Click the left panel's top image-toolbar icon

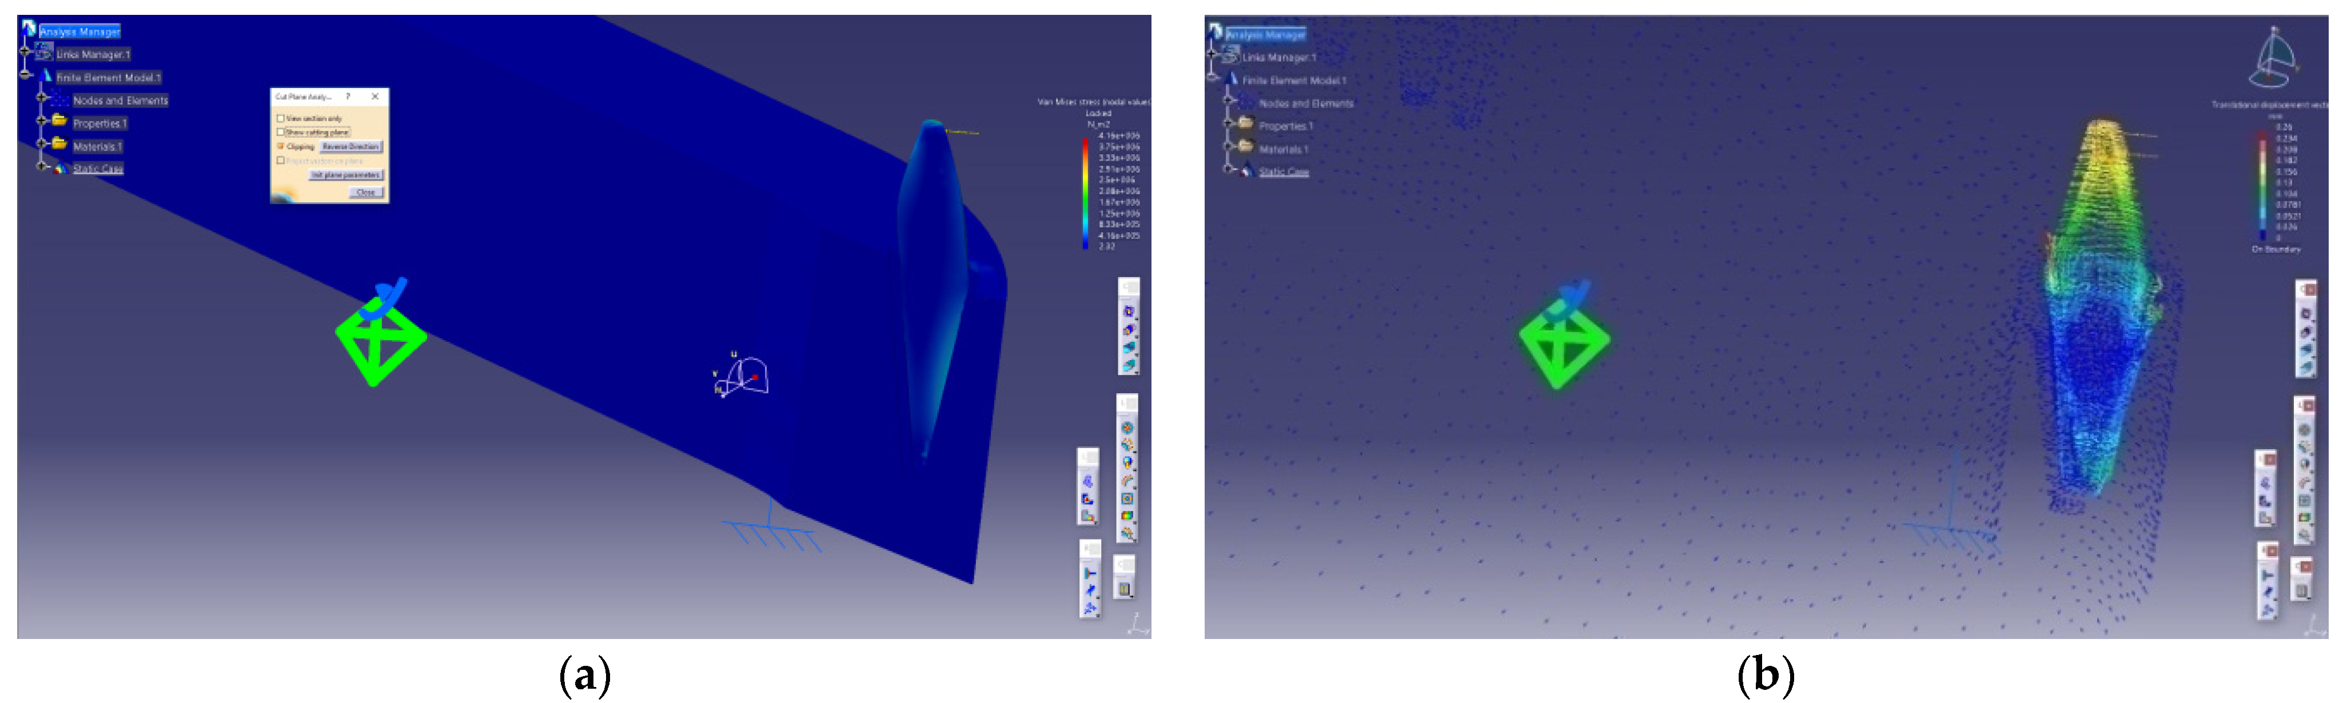pos(1129,312)
